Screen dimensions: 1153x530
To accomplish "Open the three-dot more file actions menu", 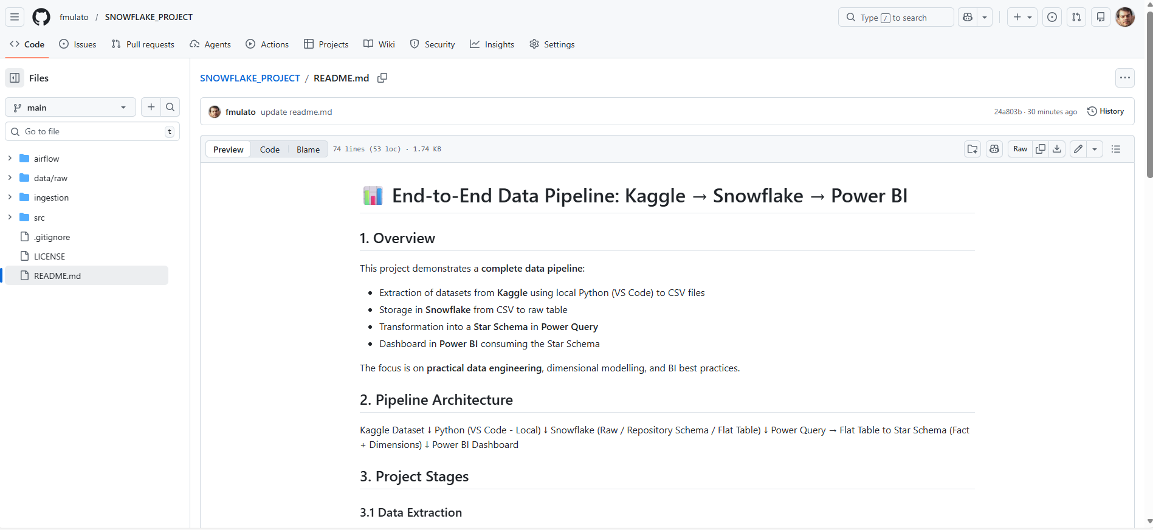I will coord(1125,78).
